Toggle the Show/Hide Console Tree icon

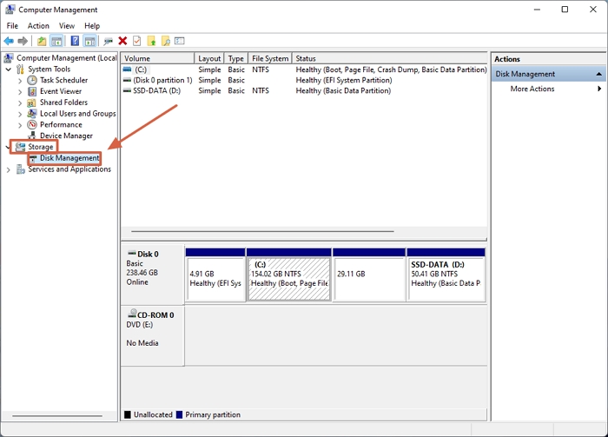pyautogui.click(x=56, y=41)
